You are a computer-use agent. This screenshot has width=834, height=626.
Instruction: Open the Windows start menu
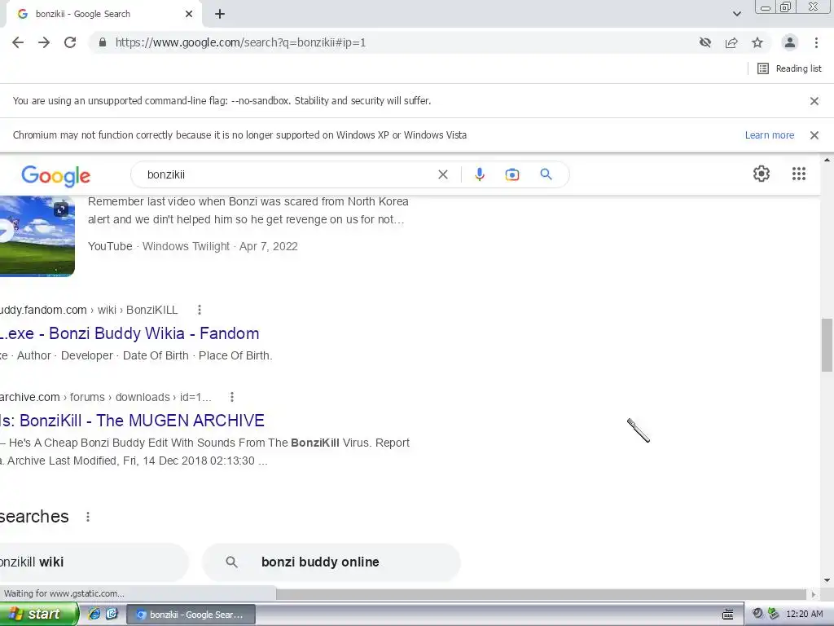tap(39, 615)
